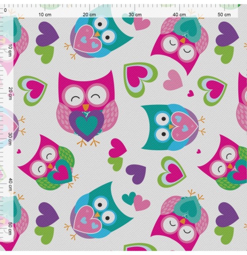Click the 40 cm label on top ruler

pyautogui.click(x=179, y=15)
